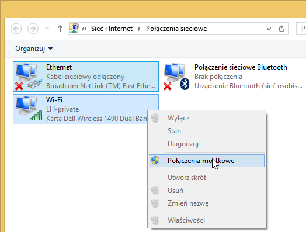The height and width of the screenshot is (232, 306).
Task: Choose Usuń from context menu
Action: (x=207, y=191)
